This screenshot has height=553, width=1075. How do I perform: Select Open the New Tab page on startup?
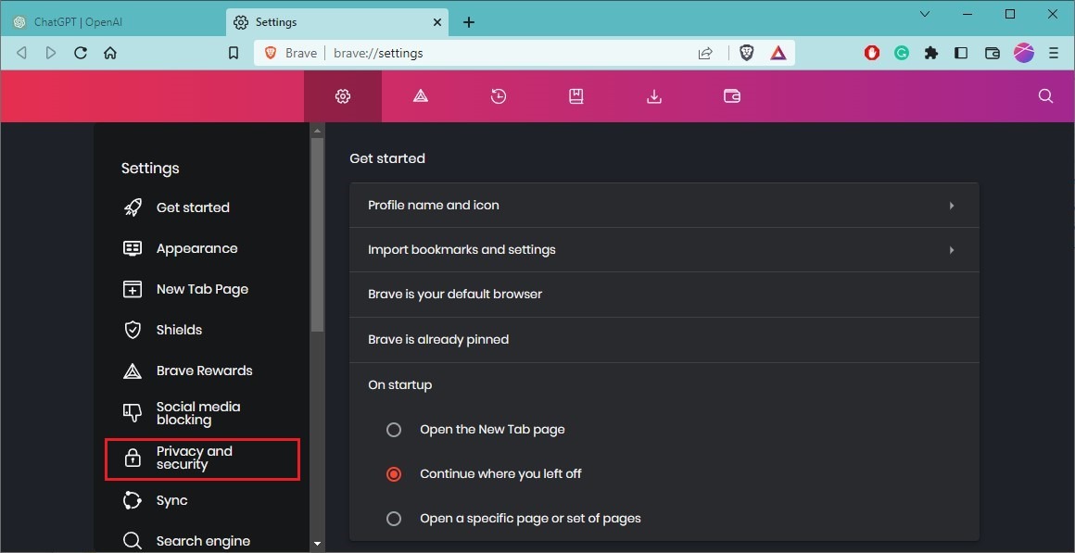393,429
